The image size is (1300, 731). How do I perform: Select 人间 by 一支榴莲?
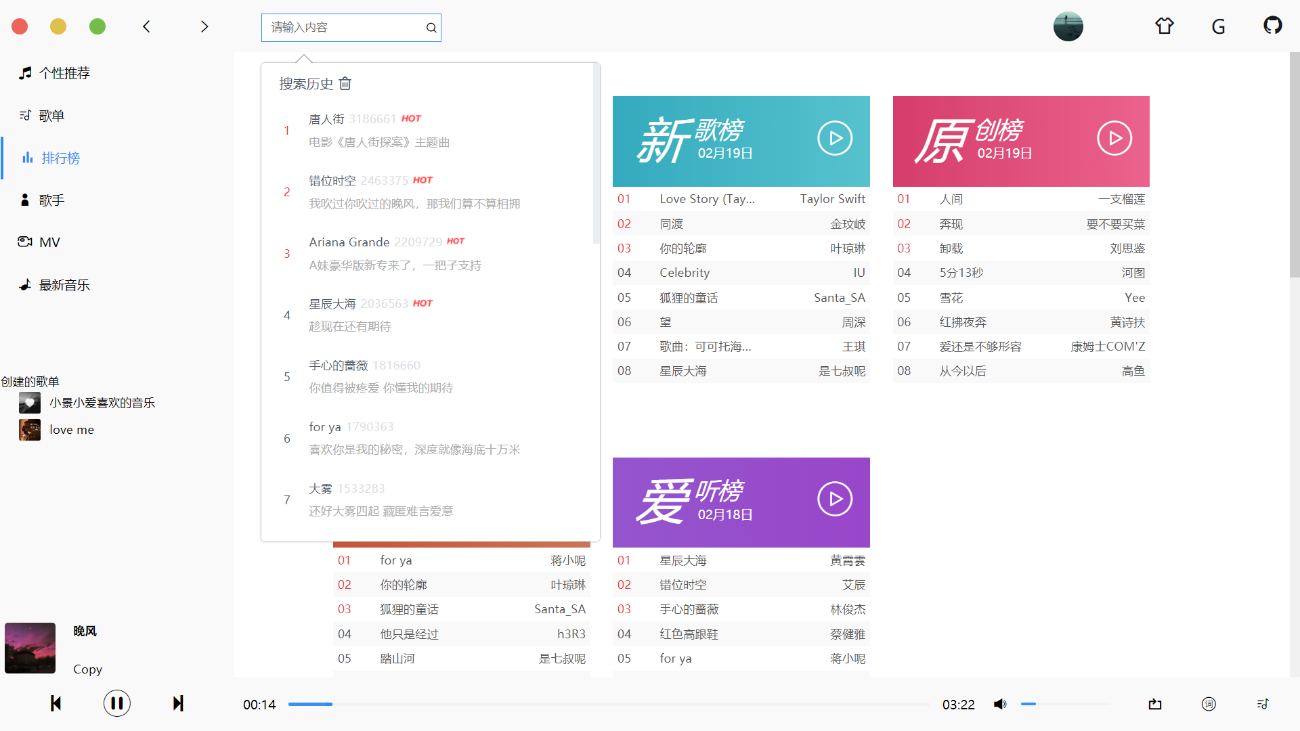(x=1021, y=199)
